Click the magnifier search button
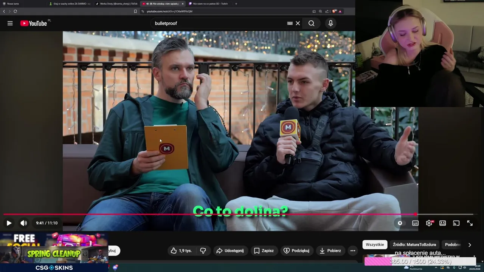Image resolution: width=484 pixels, height=272 pixels. coord(311,23)
